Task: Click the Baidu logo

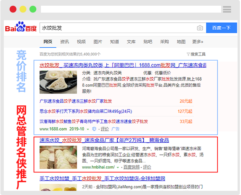Action: (x=21, y=28)
